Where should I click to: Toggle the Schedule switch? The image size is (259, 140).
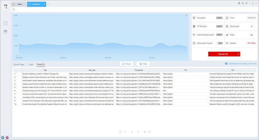(x=219, y=18)
